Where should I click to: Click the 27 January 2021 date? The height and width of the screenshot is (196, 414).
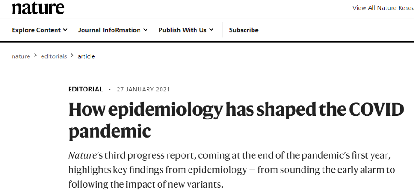[x=143, y=90]
